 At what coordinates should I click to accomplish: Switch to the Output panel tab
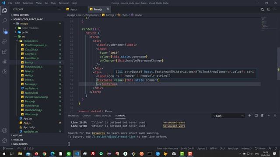tap(87, 116)
